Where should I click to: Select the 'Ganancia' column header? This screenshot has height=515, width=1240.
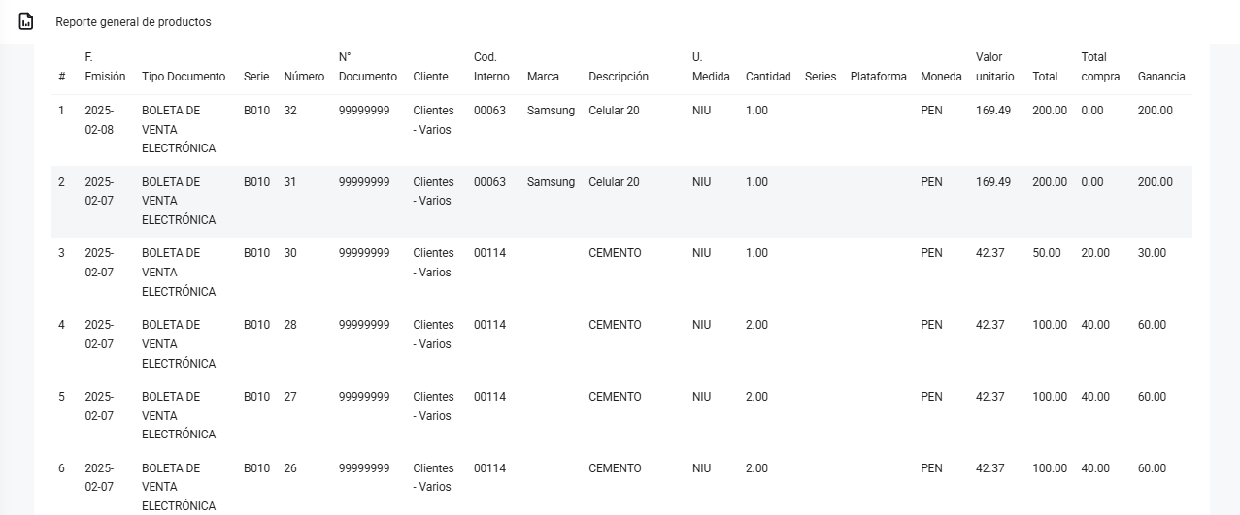(x=1160, y=77)
